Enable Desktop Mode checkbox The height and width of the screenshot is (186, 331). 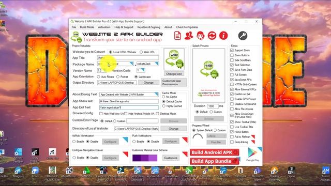point(157,114)
